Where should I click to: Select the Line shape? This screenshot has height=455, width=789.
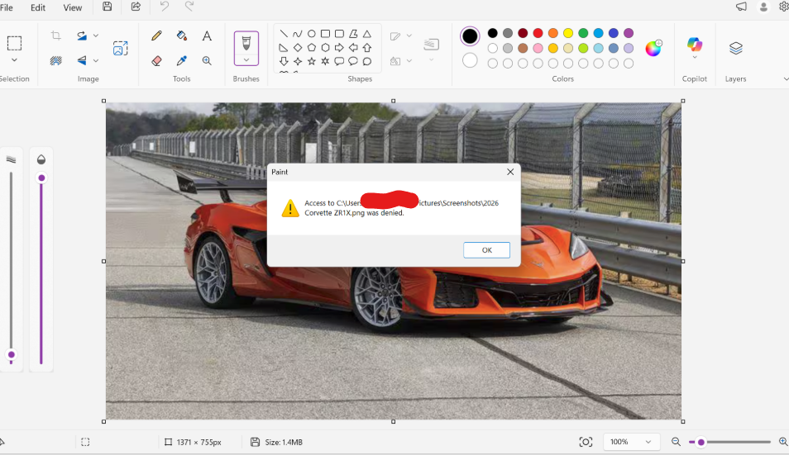pos(284,34)
